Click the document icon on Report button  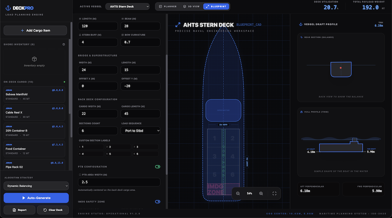click(x=14, y=210)
